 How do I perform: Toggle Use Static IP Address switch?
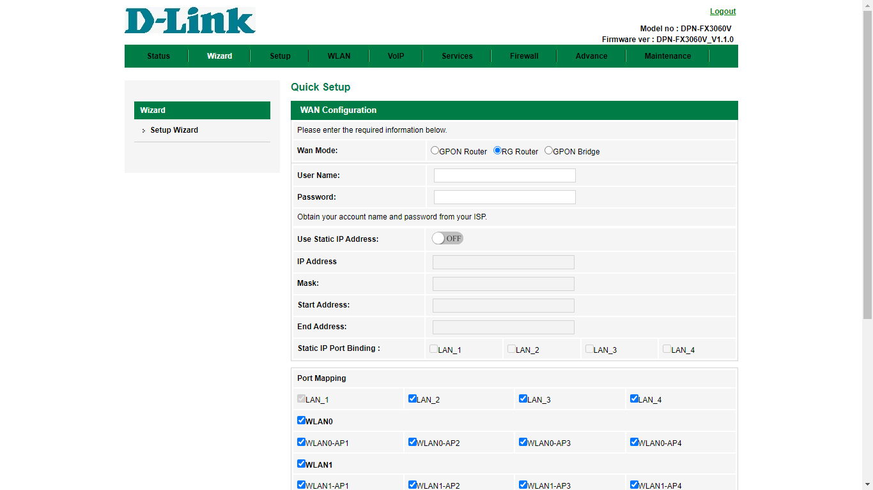point(447,238)
